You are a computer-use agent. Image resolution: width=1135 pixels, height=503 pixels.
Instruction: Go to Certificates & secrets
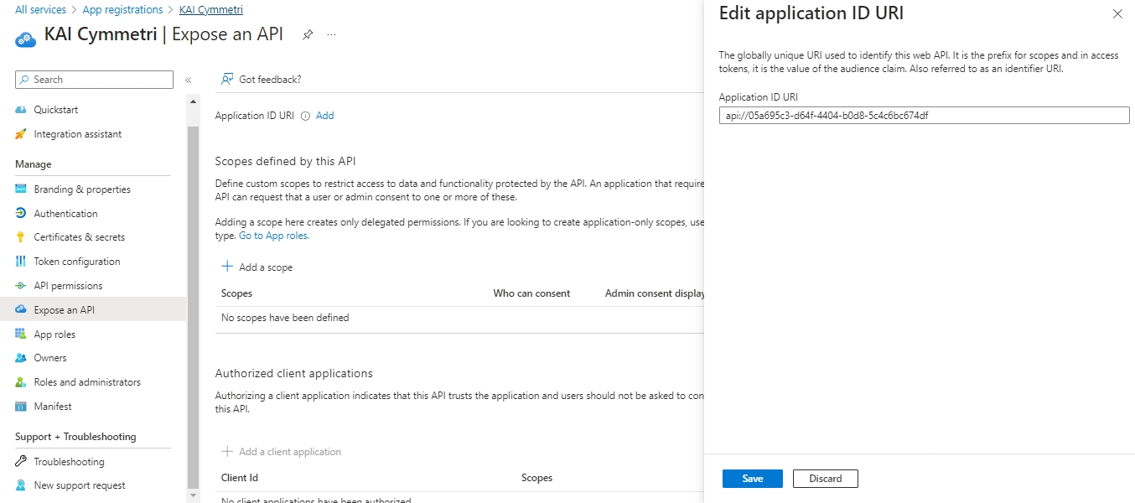pyautogui.click(x=79, y=237)
